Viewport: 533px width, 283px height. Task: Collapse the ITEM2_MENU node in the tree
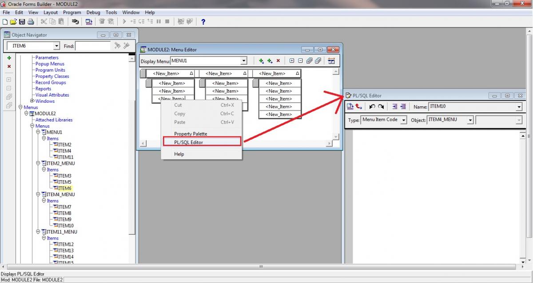(x=38, y=163)
